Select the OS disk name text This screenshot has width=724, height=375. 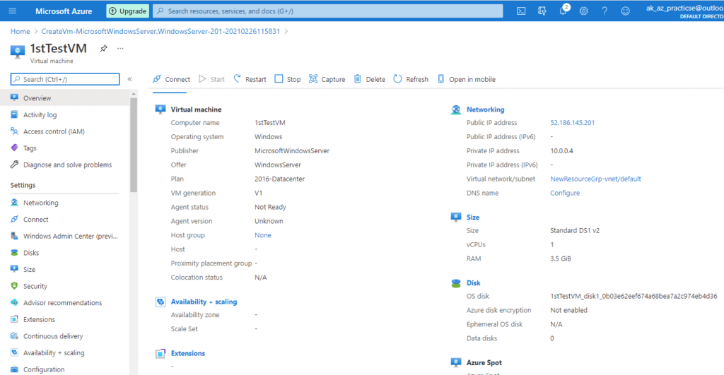[x=633, y=296]
